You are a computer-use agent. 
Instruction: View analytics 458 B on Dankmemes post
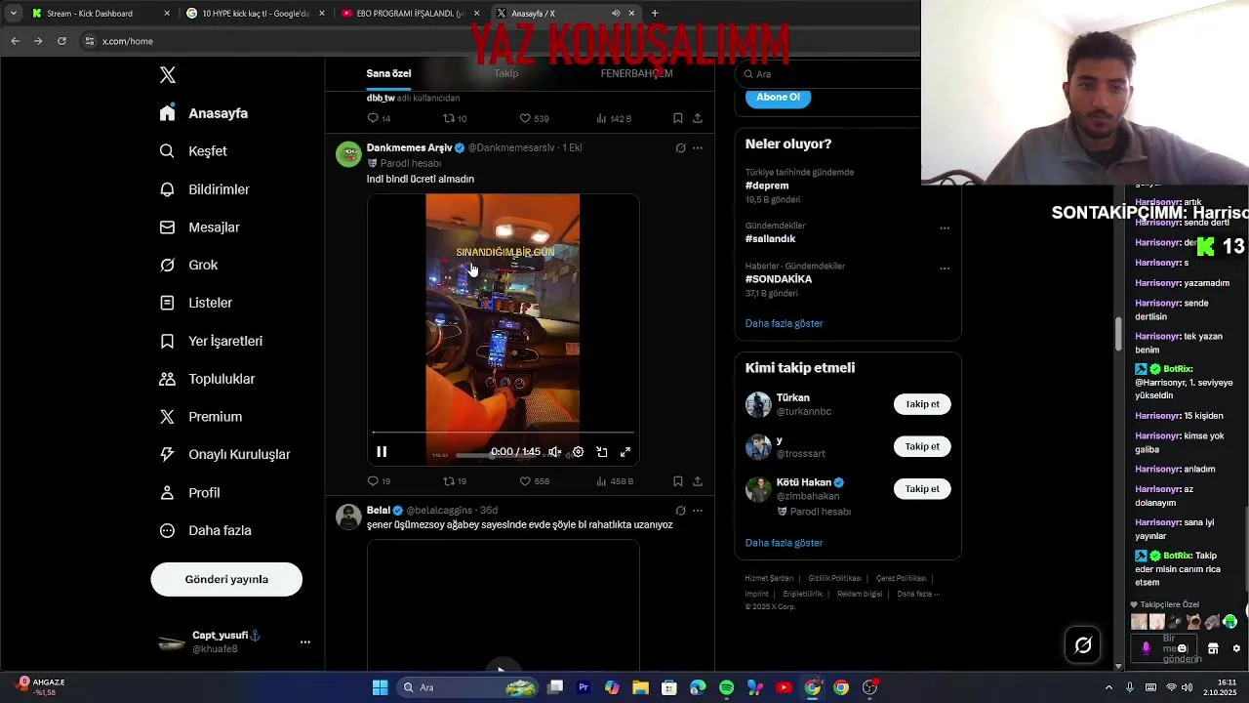pos(614,481)
